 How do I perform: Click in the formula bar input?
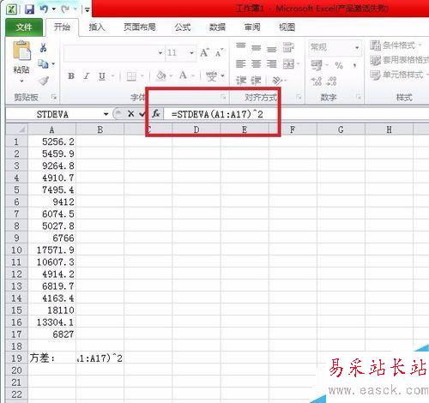tap(296, 114)
